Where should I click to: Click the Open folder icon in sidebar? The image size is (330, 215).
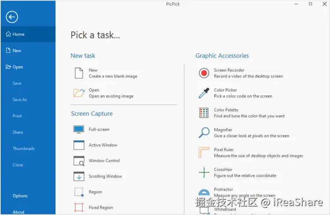click(x=8, y=67)
